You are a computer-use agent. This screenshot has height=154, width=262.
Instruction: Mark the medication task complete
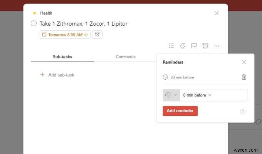coord(34,23)
